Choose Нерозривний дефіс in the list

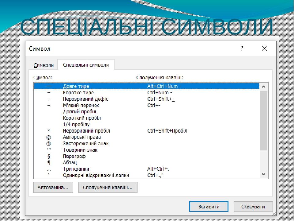coord(147,99)
